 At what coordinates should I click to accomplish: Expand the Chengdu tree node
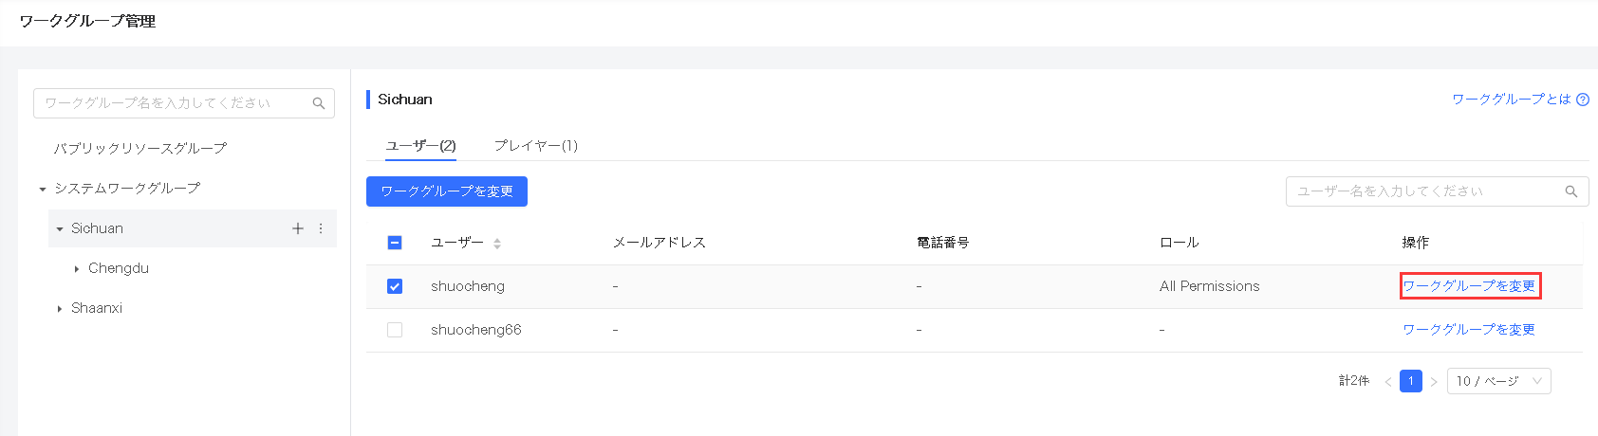pos(77,269)
